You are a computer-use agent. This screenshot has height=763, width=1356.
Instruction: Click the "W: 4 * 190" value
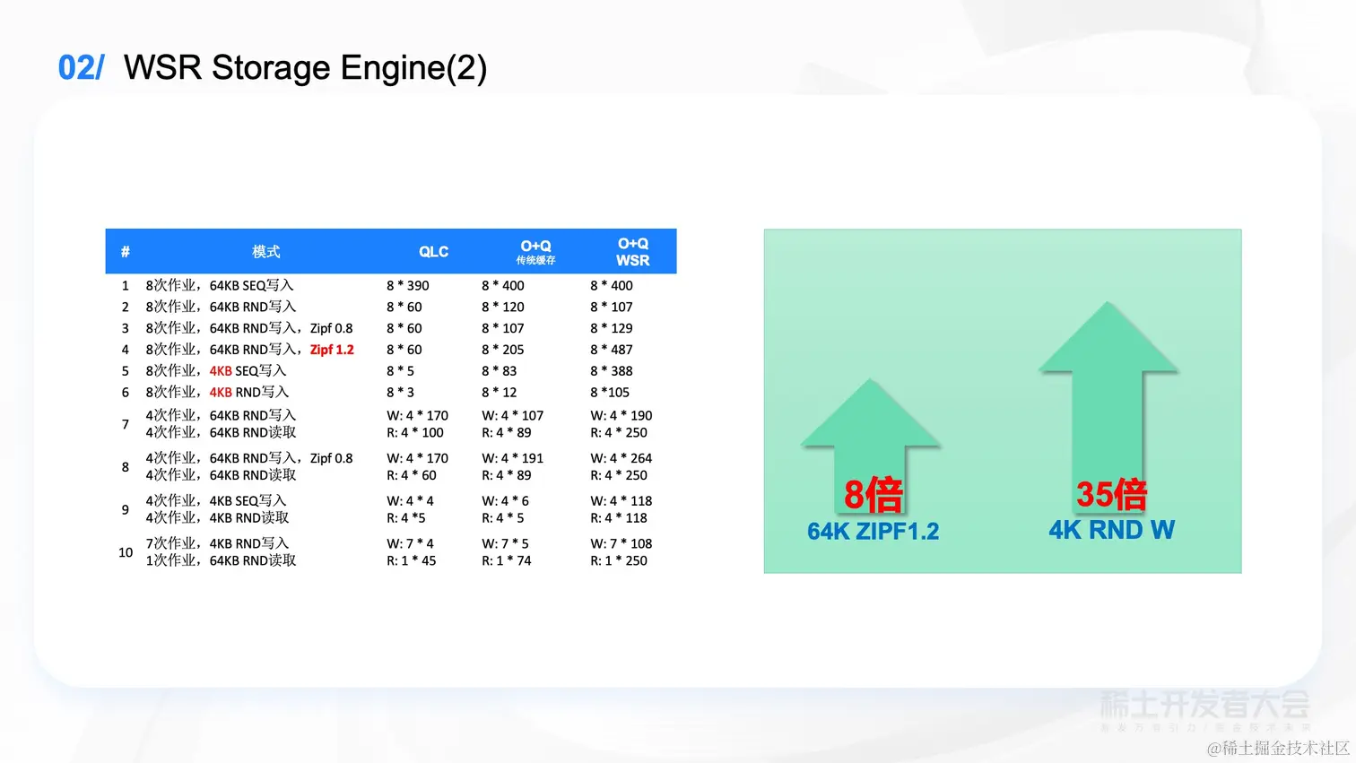pos(621,415)
